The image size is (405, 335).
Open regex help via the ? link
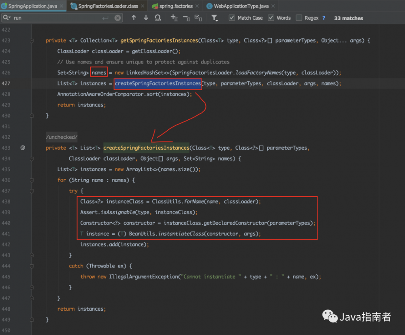tap(323, 18)
